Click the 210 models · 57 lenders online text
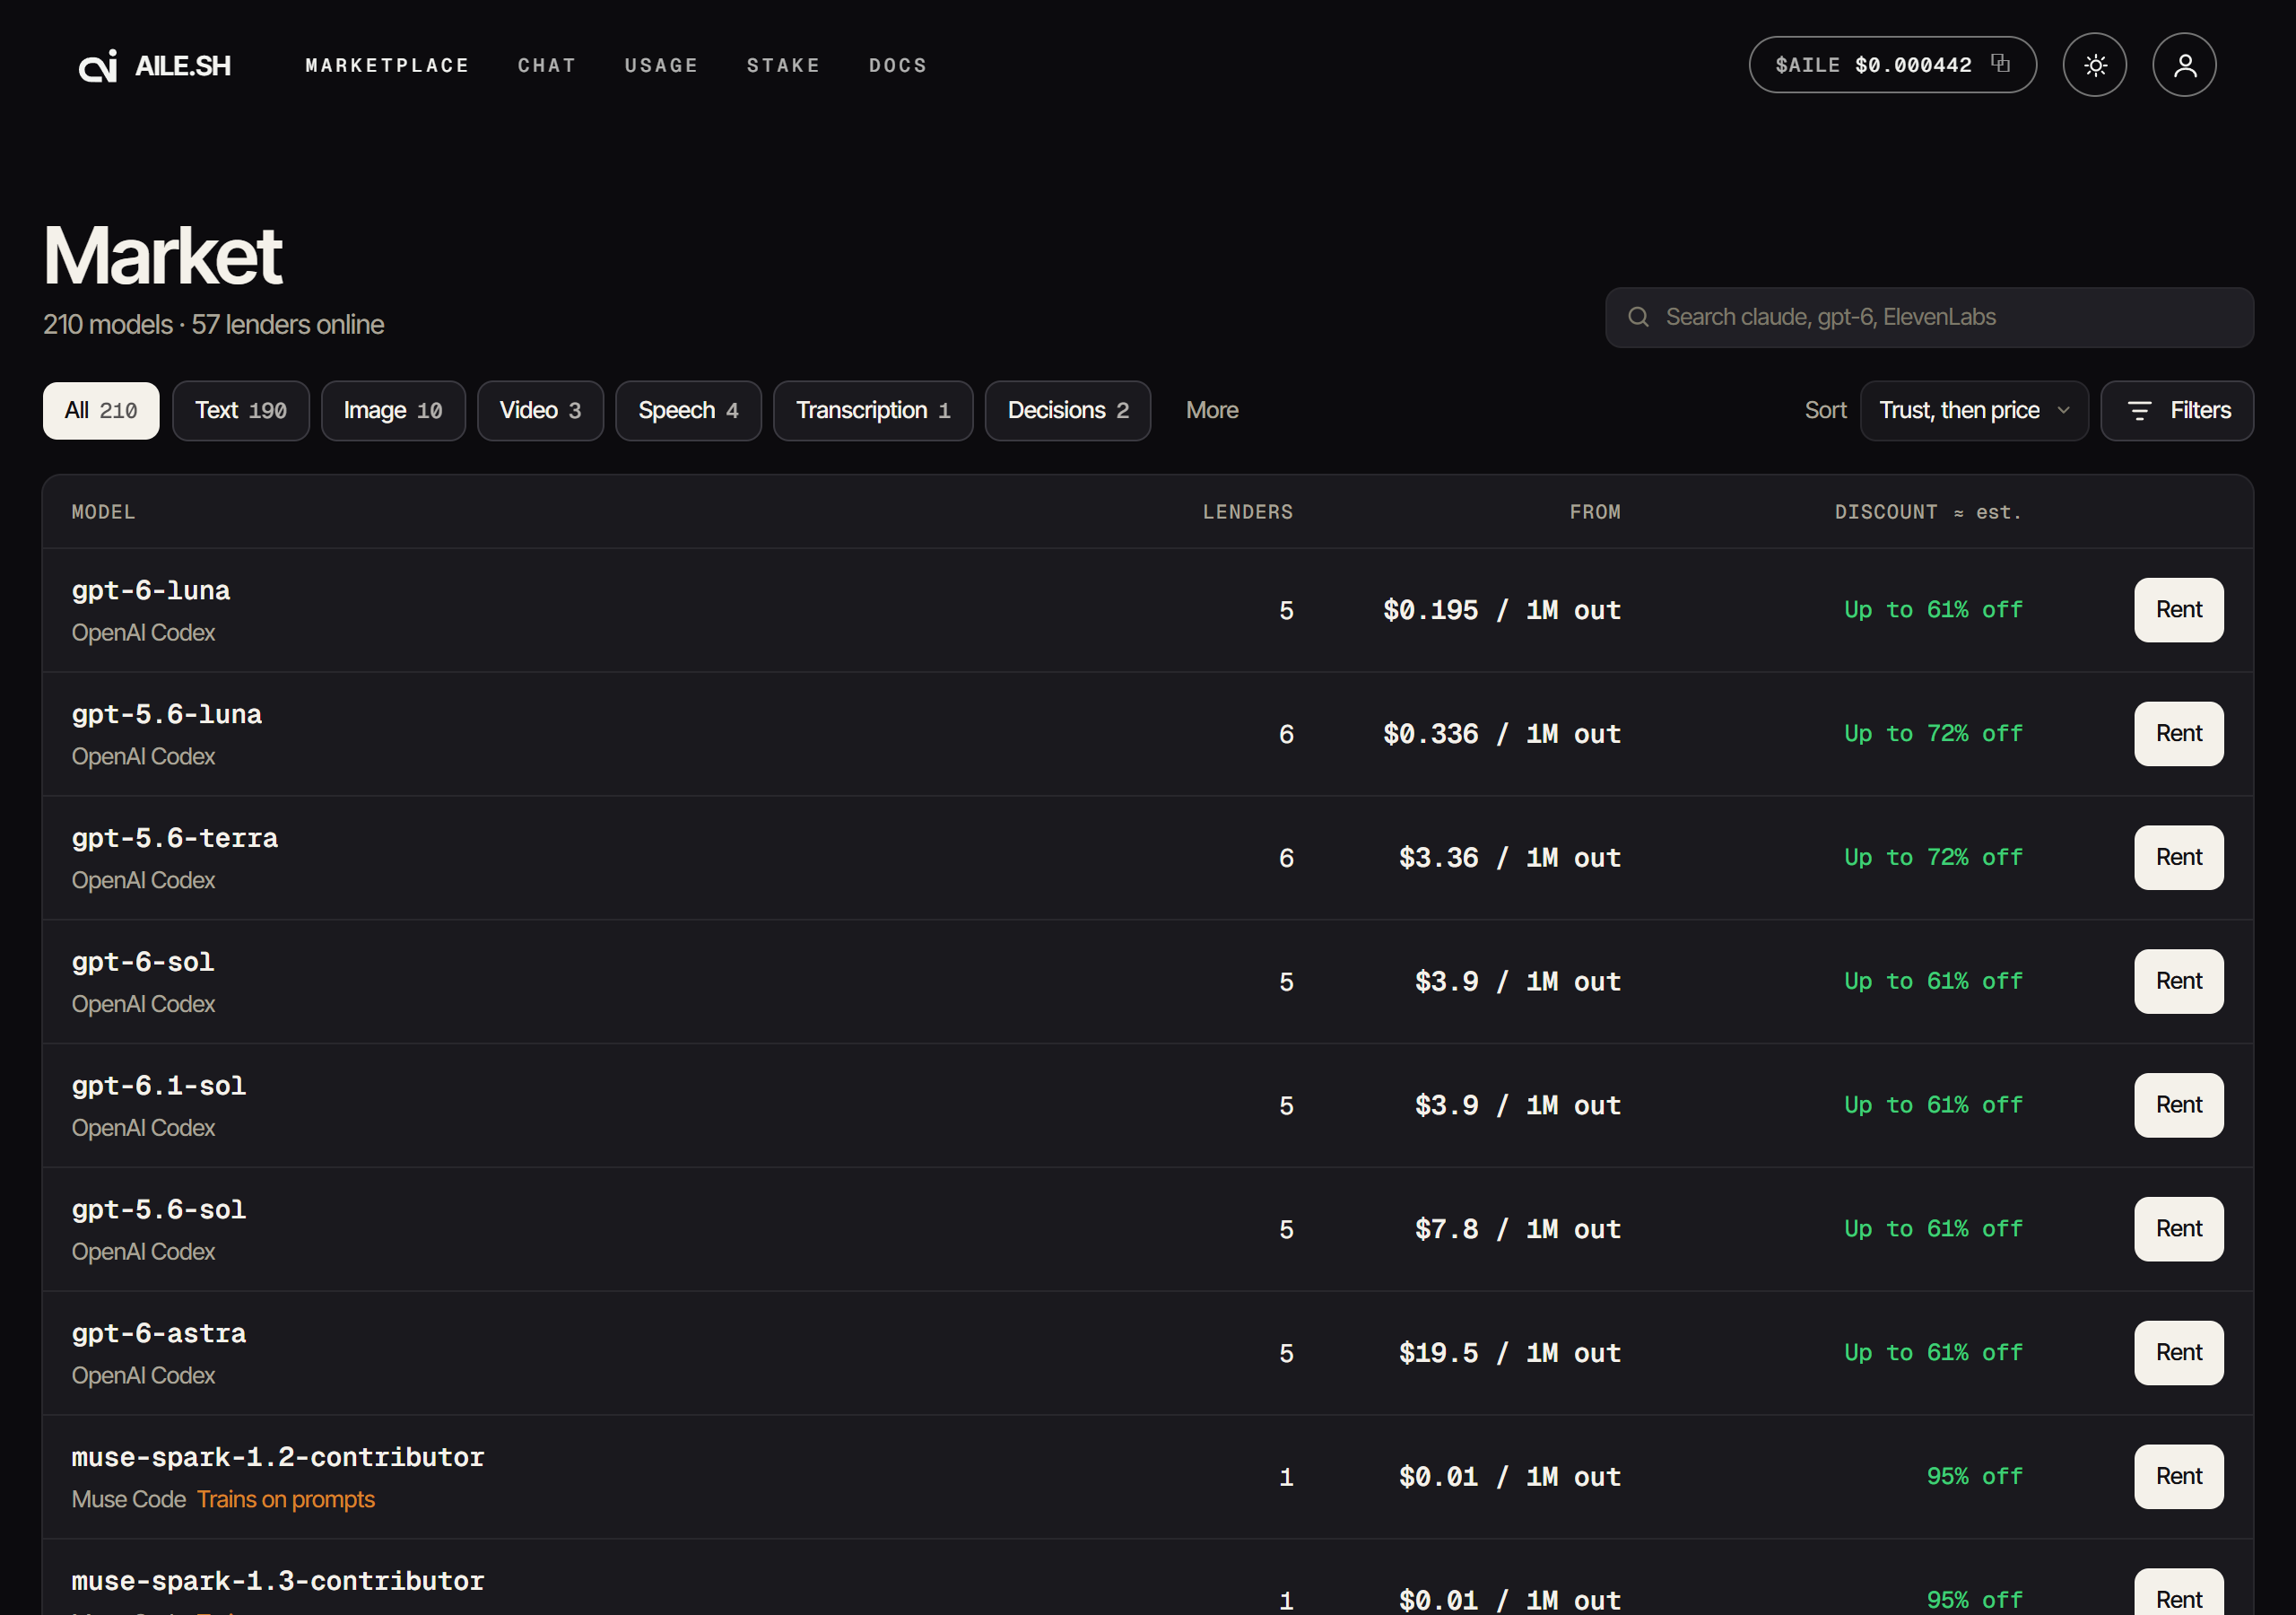 pos(213,325)
